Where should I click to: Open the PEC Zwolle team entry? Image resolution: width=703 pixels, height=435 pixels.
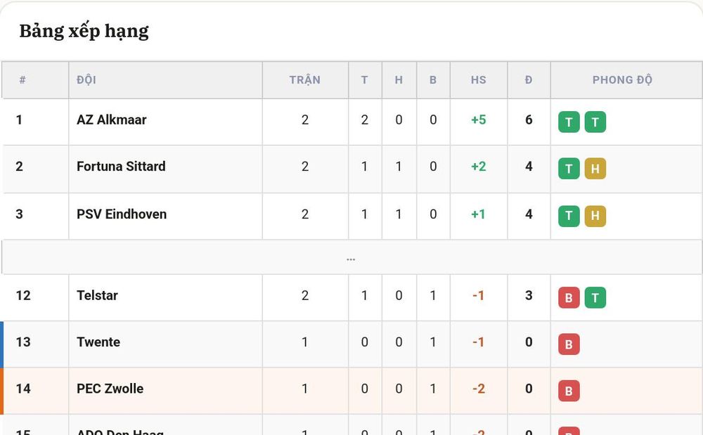[x=110, y=389]
